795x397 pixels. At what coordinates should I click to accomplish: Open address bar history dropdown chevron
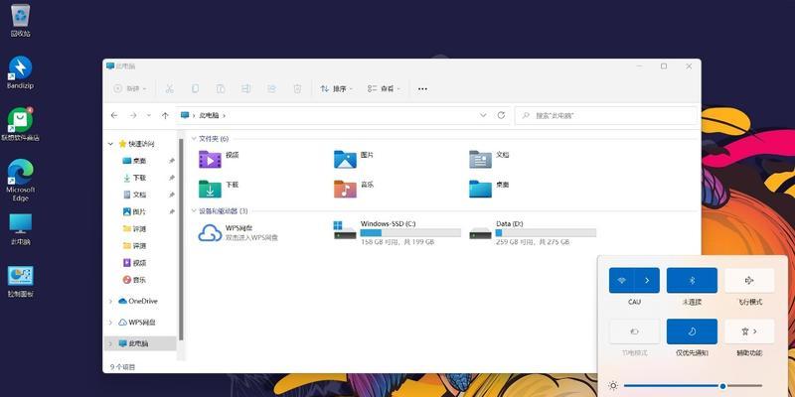[x=483, y=115]
